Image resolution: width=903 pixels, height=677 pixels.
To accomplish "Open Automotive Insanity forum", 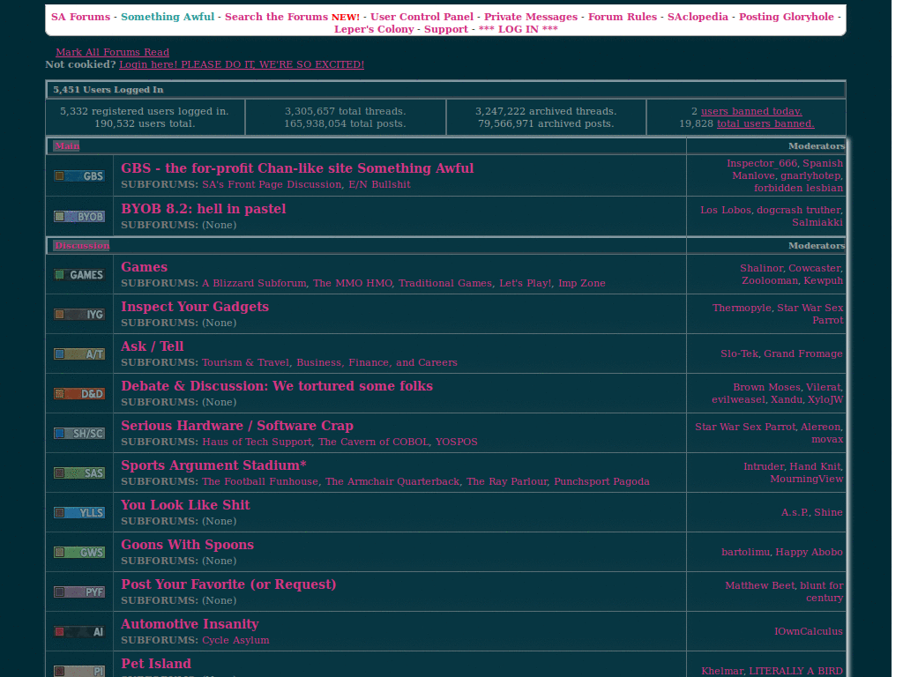I will [190, 624].
